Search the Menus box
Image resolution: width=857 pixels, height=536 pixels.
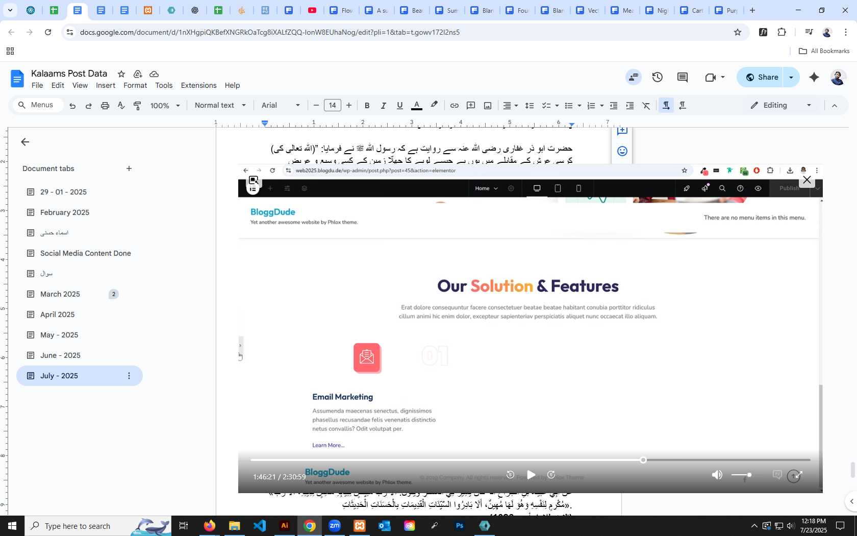pyautogui.click(x=38, y=105)
